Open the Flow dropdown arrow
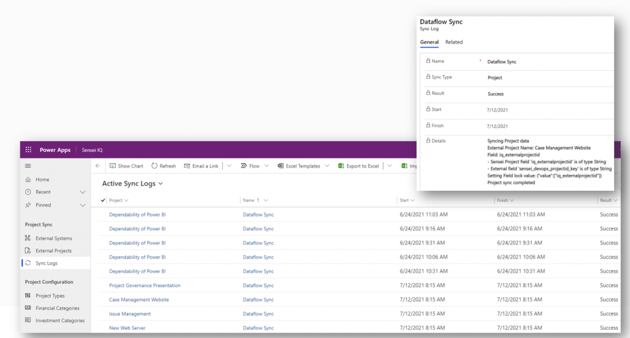This screenshot has height=338, width=630. coord(266,166)
